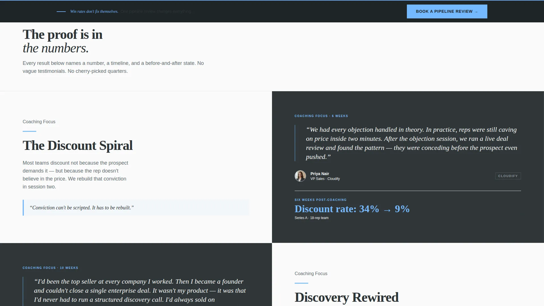The image size is (544, 306).
Task: Click the 'Conviction can't be scripted' pull quote
Action: click(x=136, y=208)
